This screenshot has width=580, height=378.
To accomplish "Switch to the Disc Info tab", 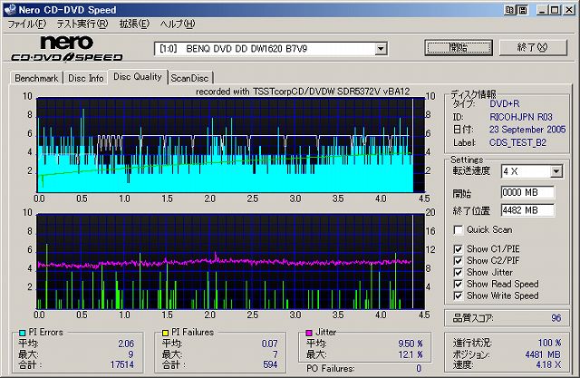I will pyautogui.click(x=86, y=78).
